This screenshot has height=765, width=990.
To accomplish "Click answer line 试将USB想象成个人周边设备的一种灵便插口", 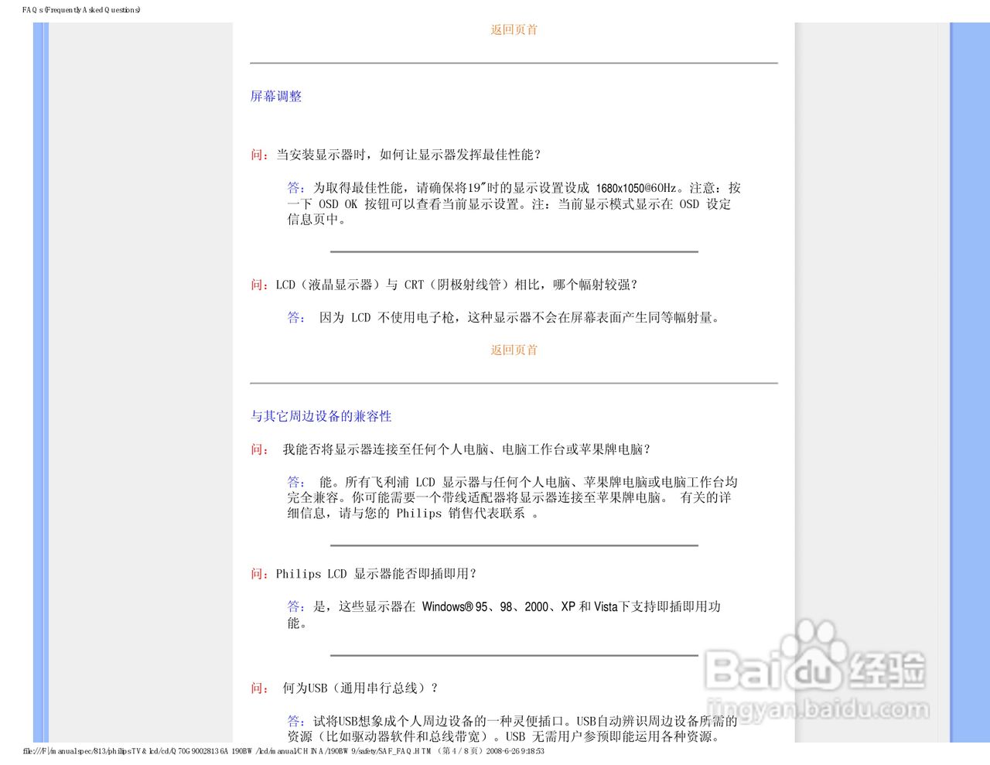I will pos(525,721).
